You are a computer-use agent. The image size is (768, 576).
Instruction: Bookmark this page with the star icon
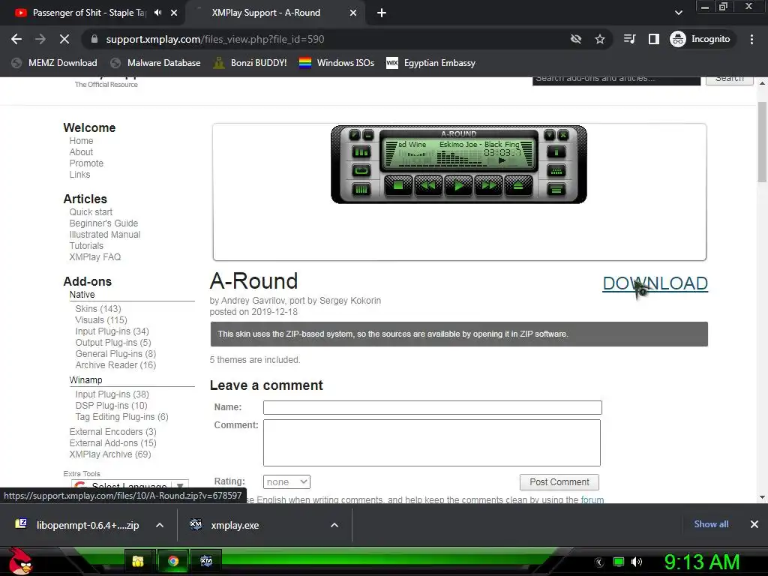[x=600, y=39]
